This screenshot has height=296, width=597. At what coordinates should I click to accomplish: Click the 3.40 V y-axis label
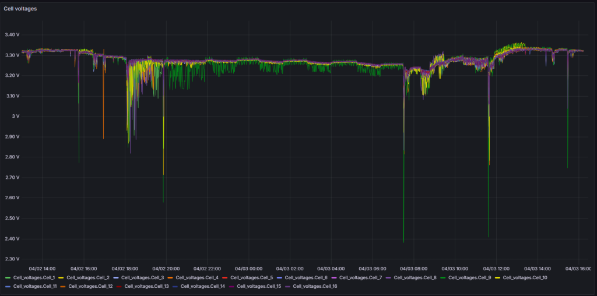(12, 34)
